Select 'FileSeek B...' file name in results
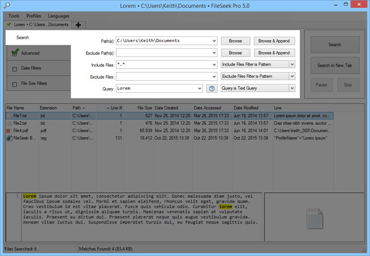370x256 pixels. click(24, 138)
